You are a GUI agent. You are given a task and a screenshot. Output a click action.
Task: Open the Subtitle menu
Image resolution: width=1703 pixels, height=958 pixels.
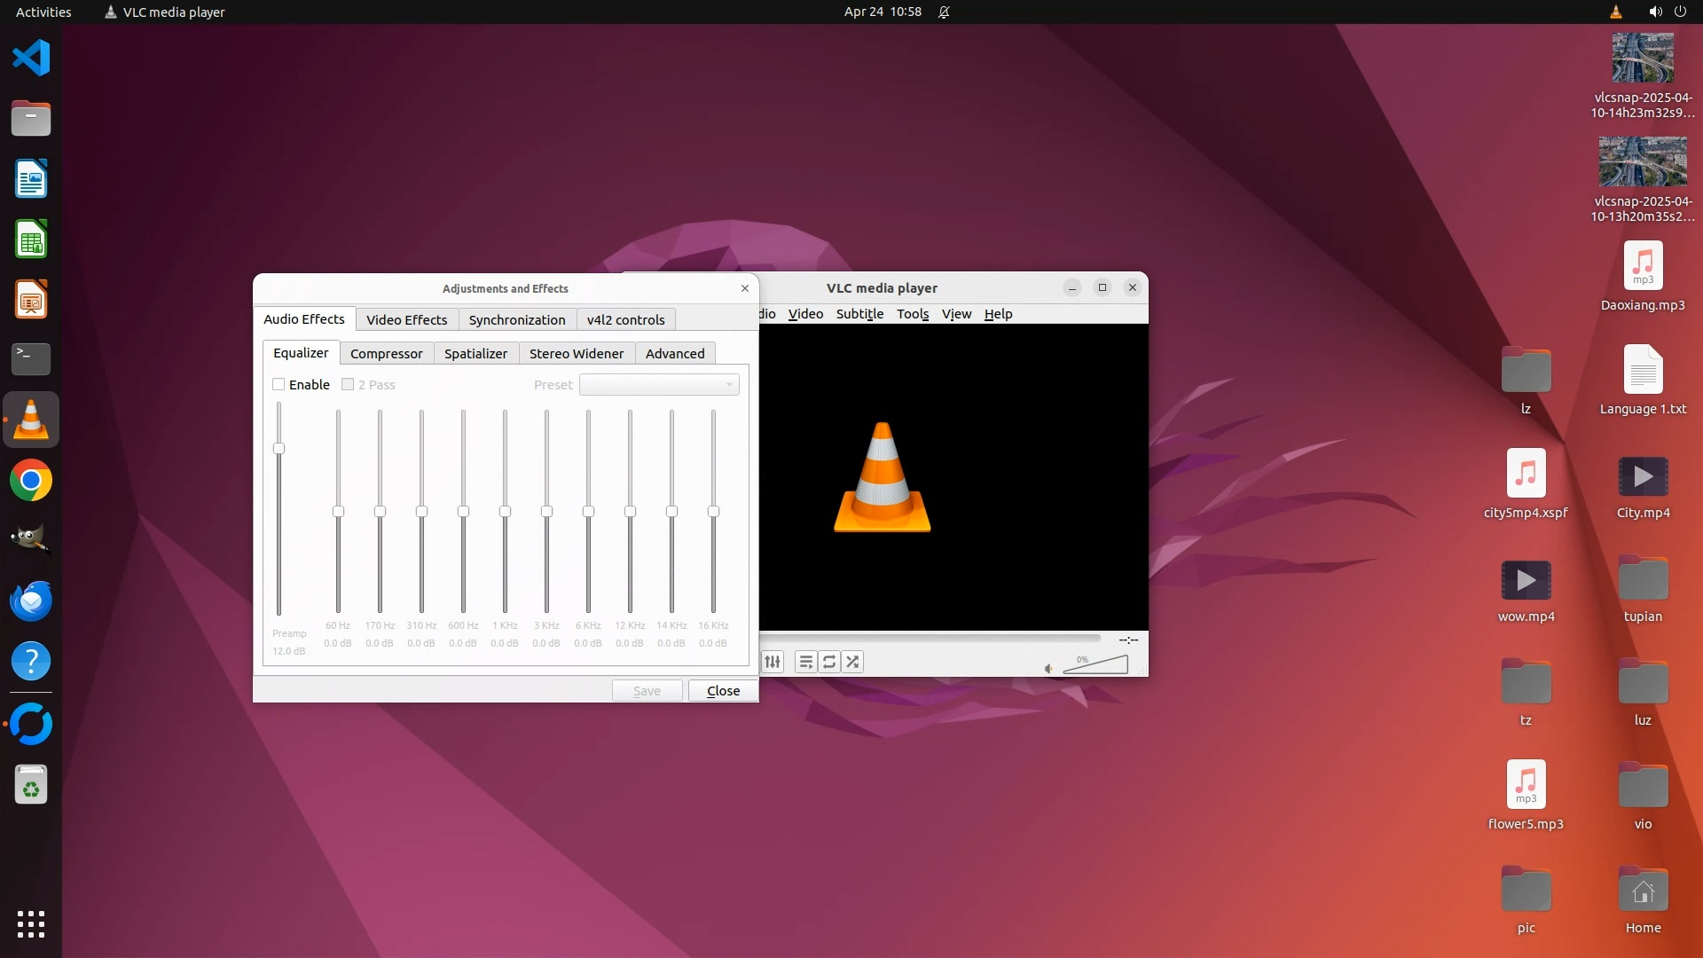859,314
